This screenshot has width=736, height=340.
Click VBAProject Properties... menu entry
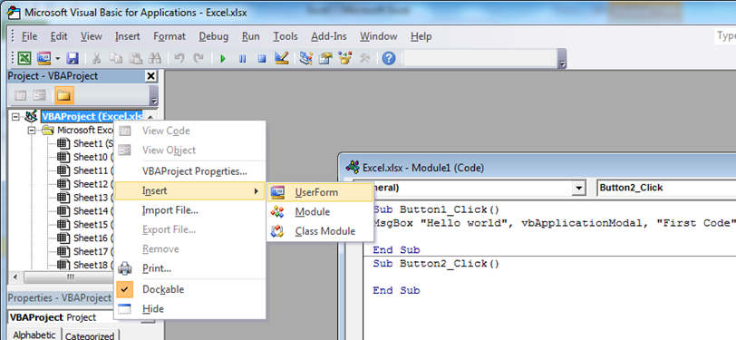pyautogui.click(x=195, y=171)
